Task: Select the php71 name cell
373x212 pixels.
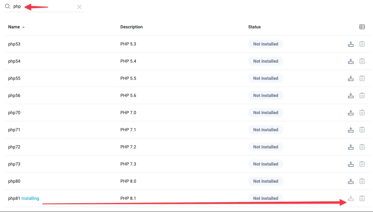Action: [14, 130]
